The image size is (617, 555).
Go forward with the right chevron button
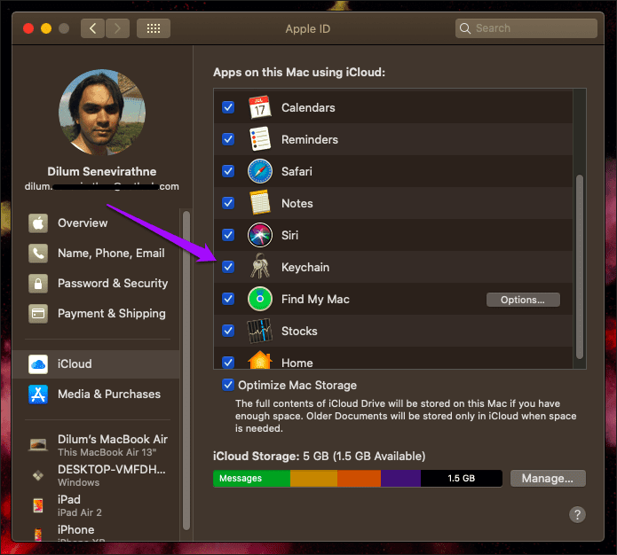[117, 28]
